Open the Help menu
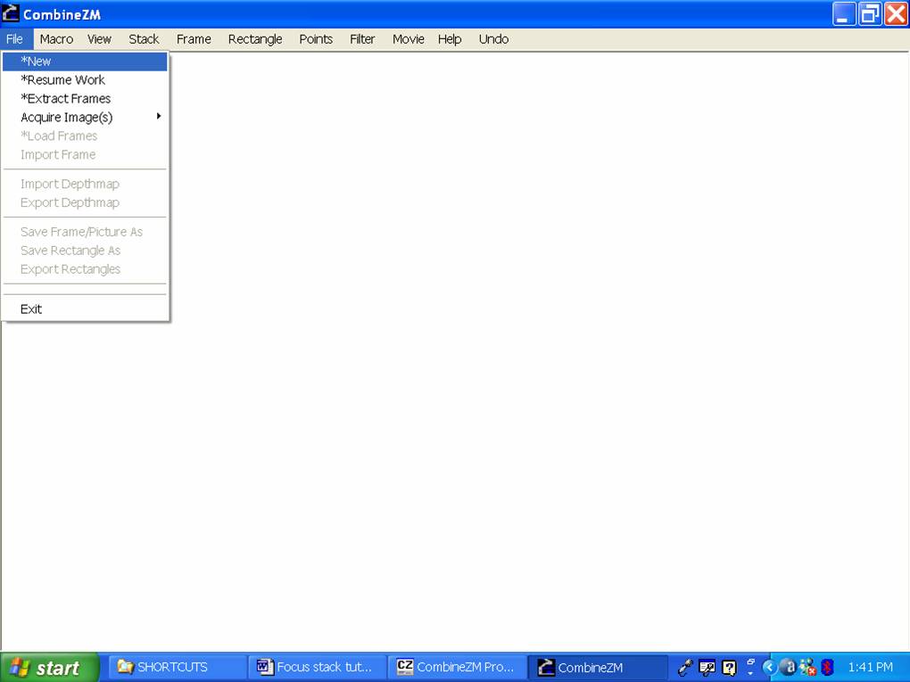 pos(450,39)
